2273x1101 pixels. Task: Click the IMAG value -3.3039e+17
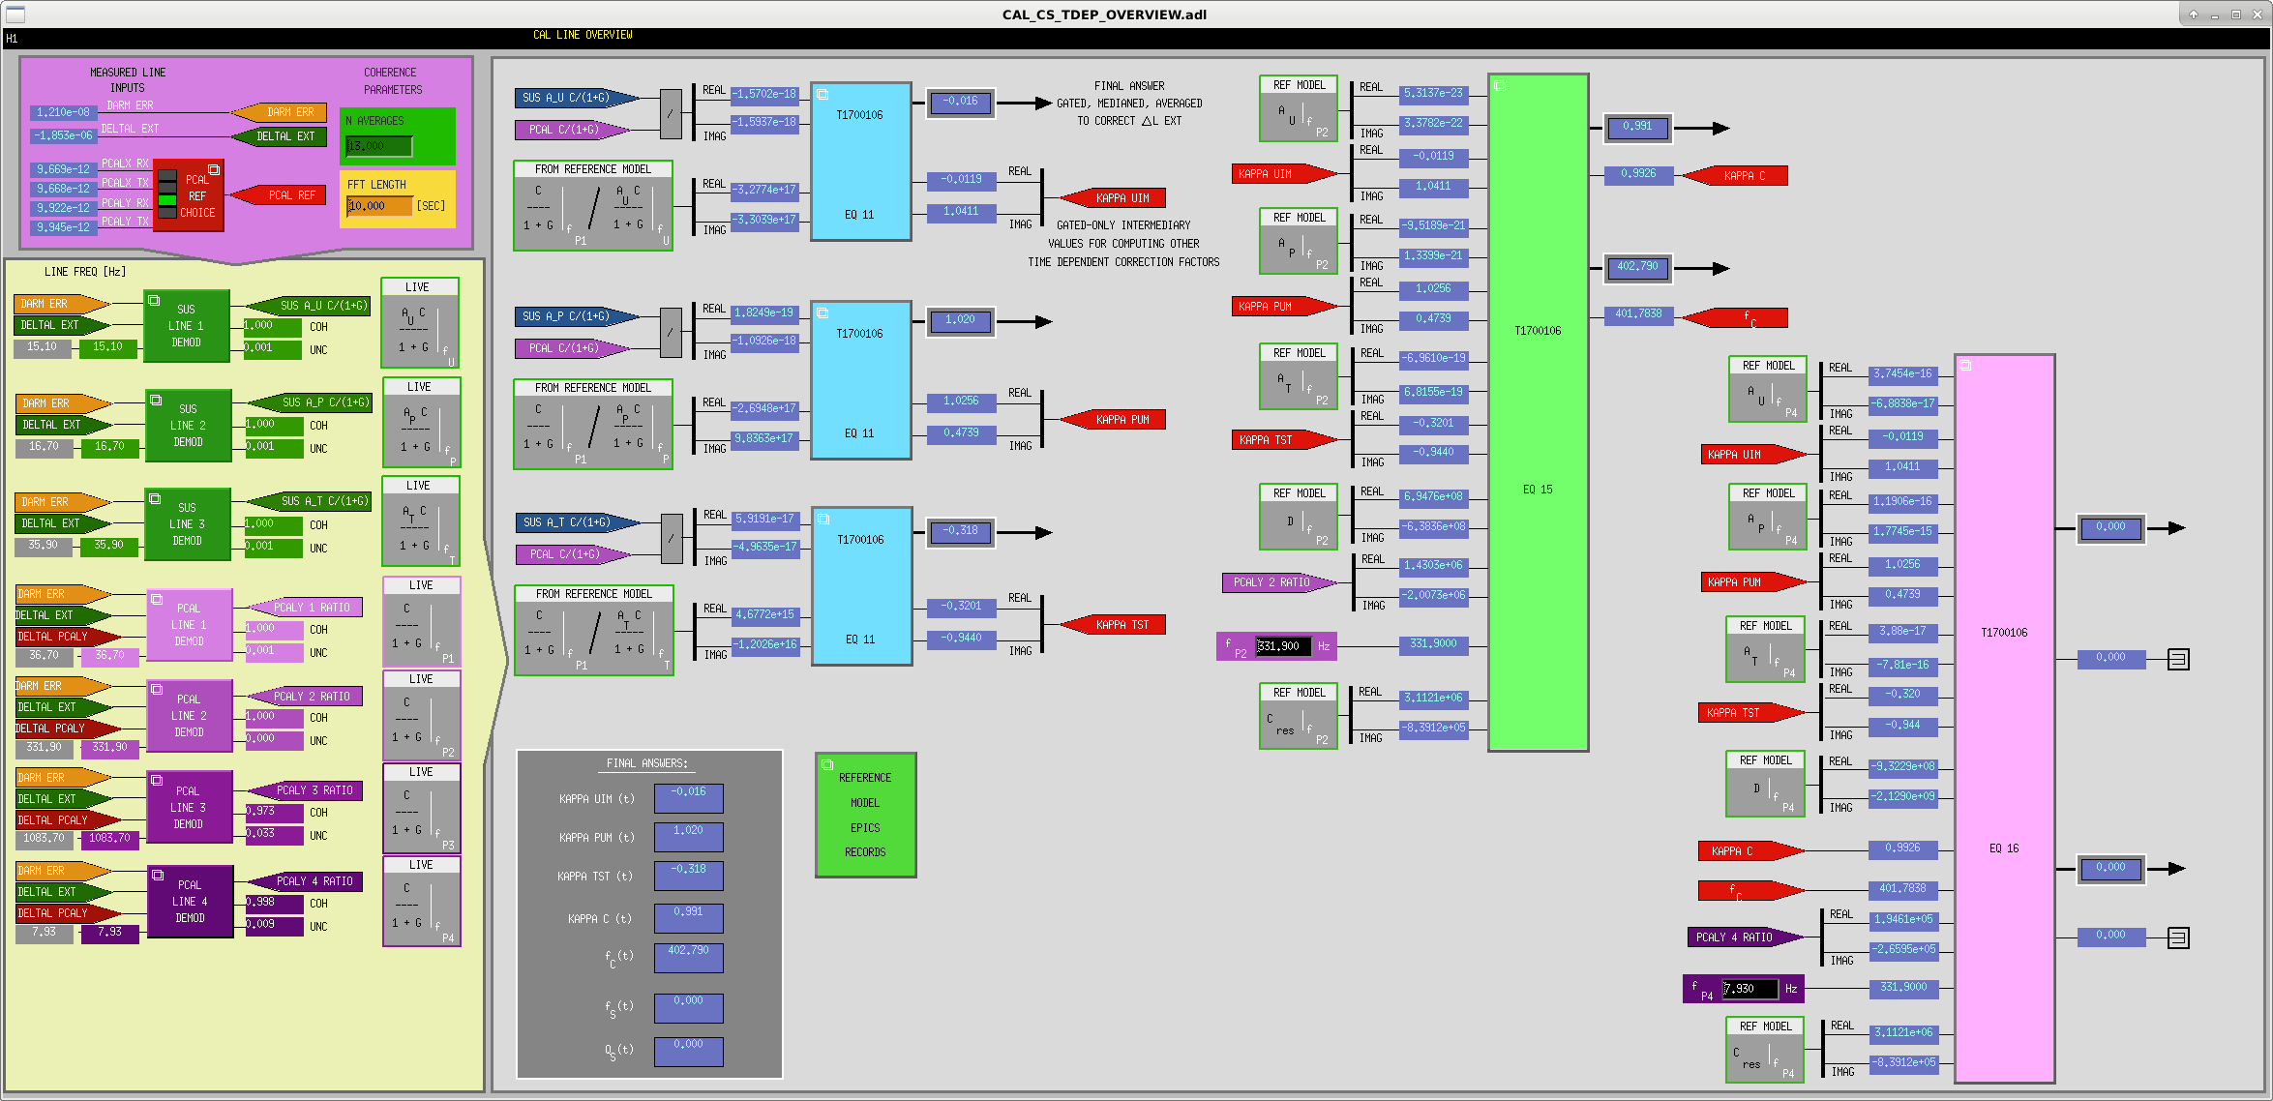[x=765, y=220]
